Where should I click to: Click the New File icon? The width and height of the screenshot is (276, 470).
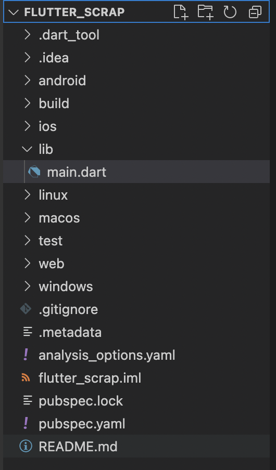tap(181, 12)
